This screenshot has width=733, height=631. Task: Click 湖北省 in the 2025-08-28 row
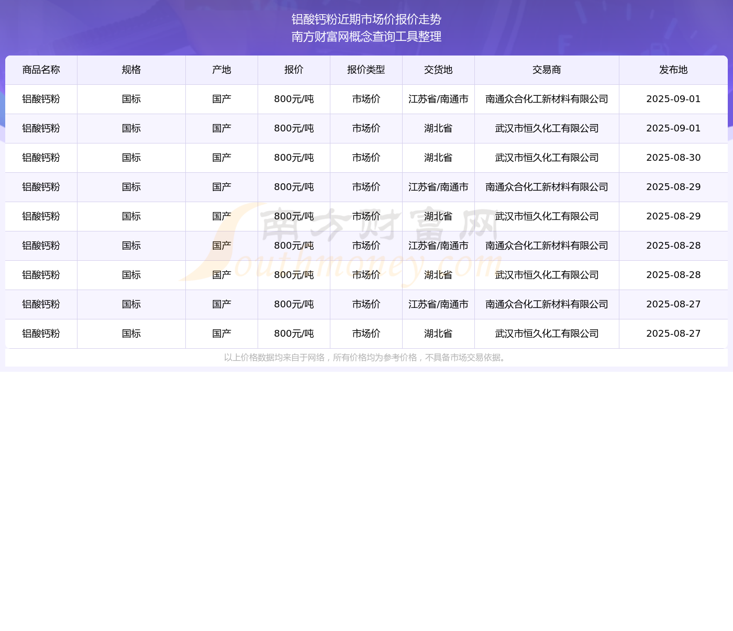coord(438,275)
